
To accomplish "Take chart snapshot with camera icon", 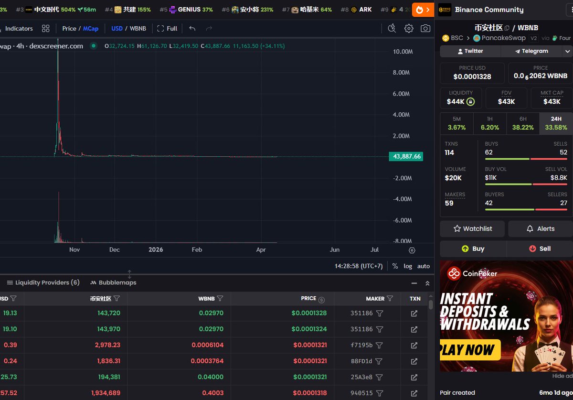I will point(425,29).
